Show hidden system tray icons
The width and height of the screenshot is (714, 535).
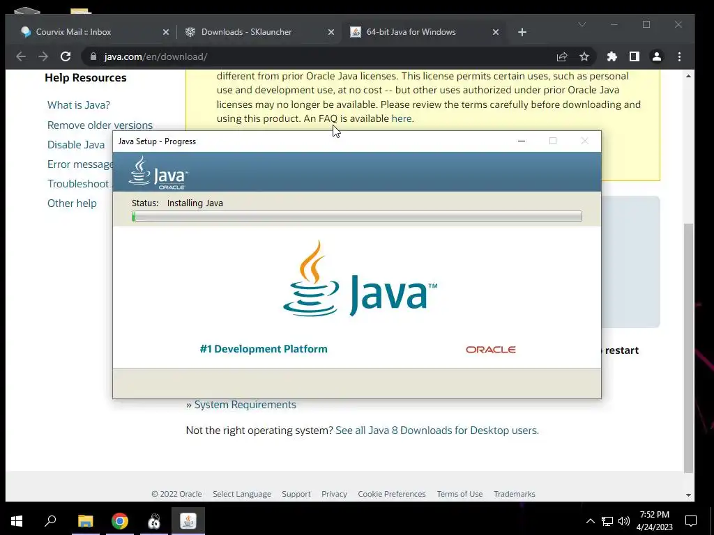click(590, 521)
